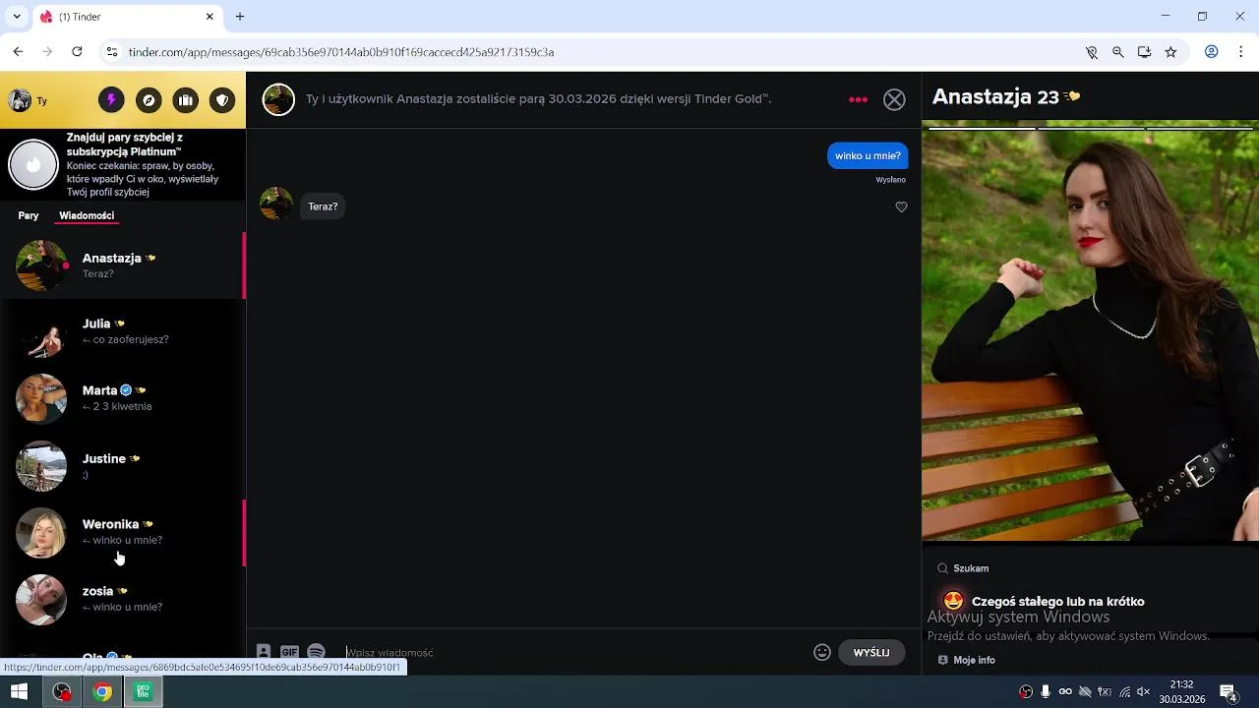Switch to the Pary tab
Image resolution: width=1259 pixels, height=708 pixels.
pyautogui.click(x=29, y=215)
